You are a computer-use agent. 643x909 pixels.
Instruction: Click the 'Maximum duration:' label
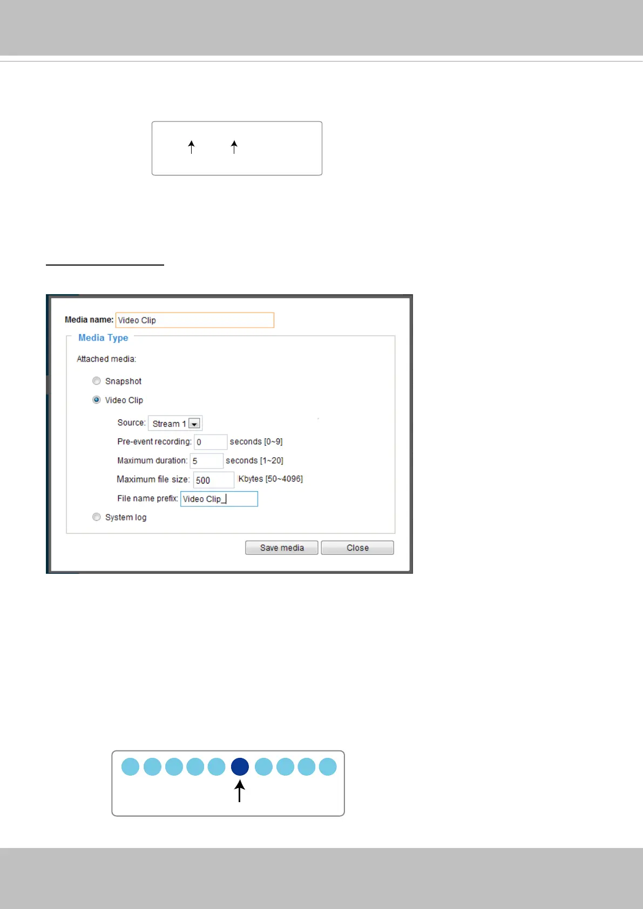(152, 460)
